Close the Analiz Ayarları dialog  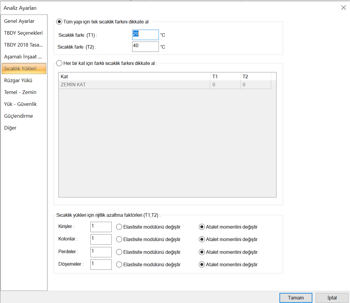click(x=343, y=8)
